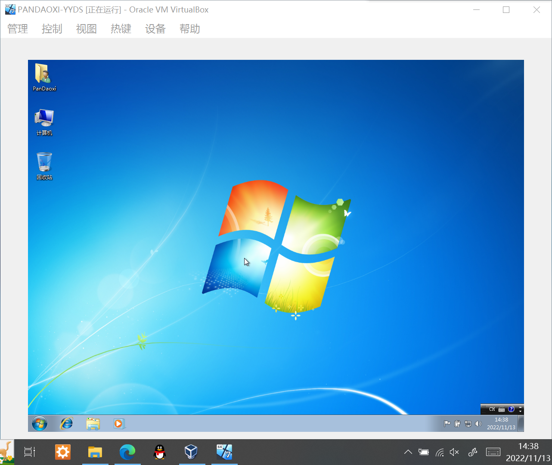Open the host touch keyboard icon
Image resolution: width=552 pixels, height=465 pixels.
click(x=493, y=452)
